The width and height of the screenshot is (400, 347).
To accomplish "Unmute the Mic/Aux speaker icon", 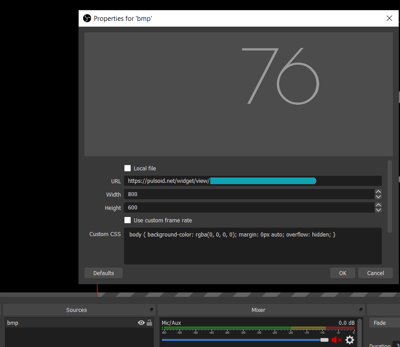I will pyautogui.click(x=336, y=340).
